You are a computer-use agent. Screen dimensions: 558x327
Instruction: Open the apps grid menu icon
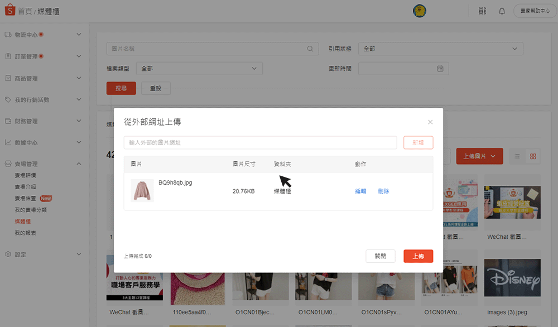(x=482, y=11)
